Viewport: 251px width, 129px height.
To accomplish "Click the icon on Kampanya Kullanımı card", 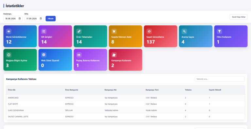I will click(x=114, y=55).
